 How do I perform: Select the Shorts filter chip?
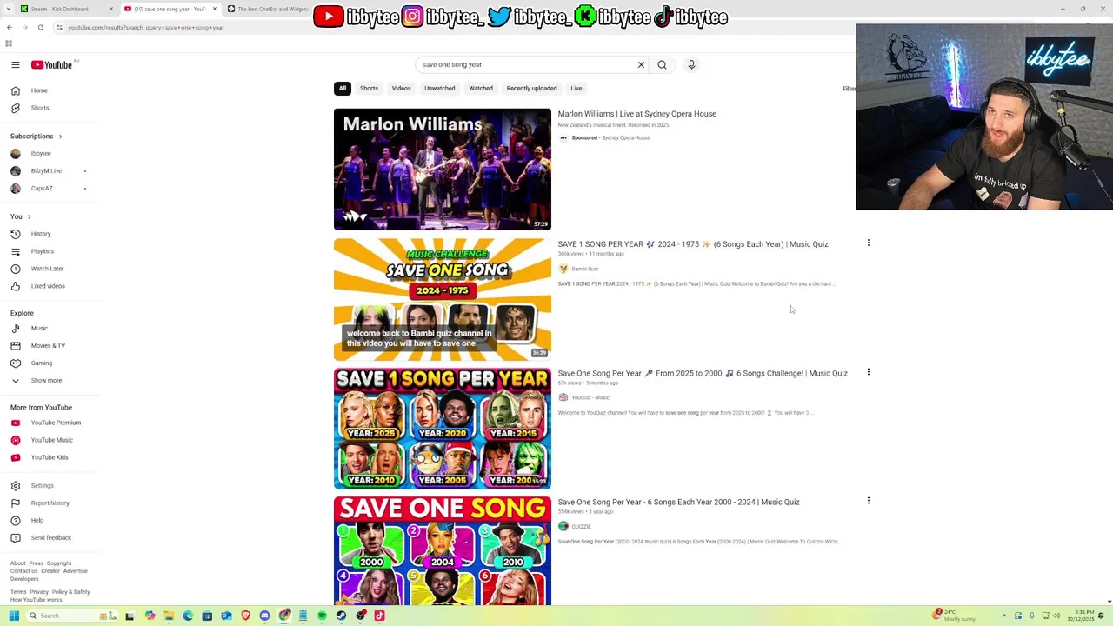[369, 89]
